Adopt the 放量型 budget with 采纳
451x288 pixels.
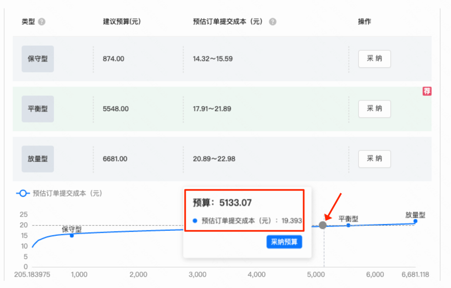[374, 159]
